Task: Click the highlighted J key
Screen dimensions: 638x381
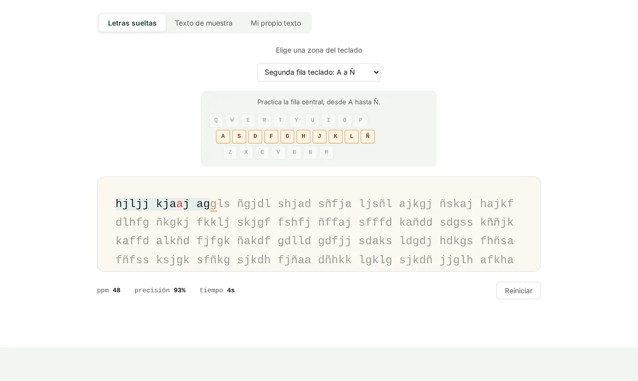Action: (x=320, y=136)
